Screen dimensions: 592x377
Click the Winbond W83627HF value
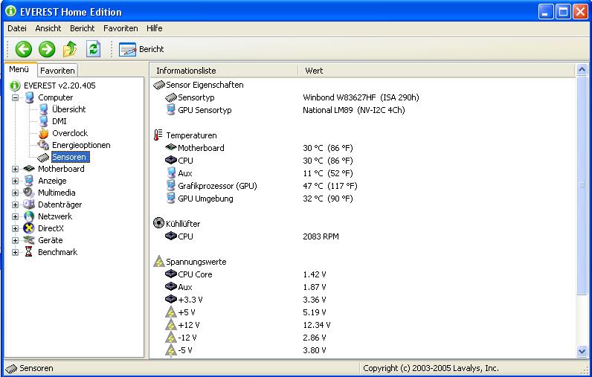coord(361,97)
